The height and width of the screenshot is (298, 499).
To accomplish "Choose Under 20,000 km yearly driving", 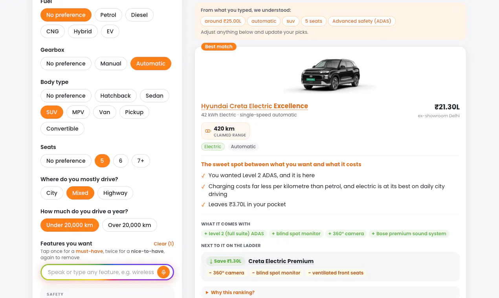I will tap(70, 225).
